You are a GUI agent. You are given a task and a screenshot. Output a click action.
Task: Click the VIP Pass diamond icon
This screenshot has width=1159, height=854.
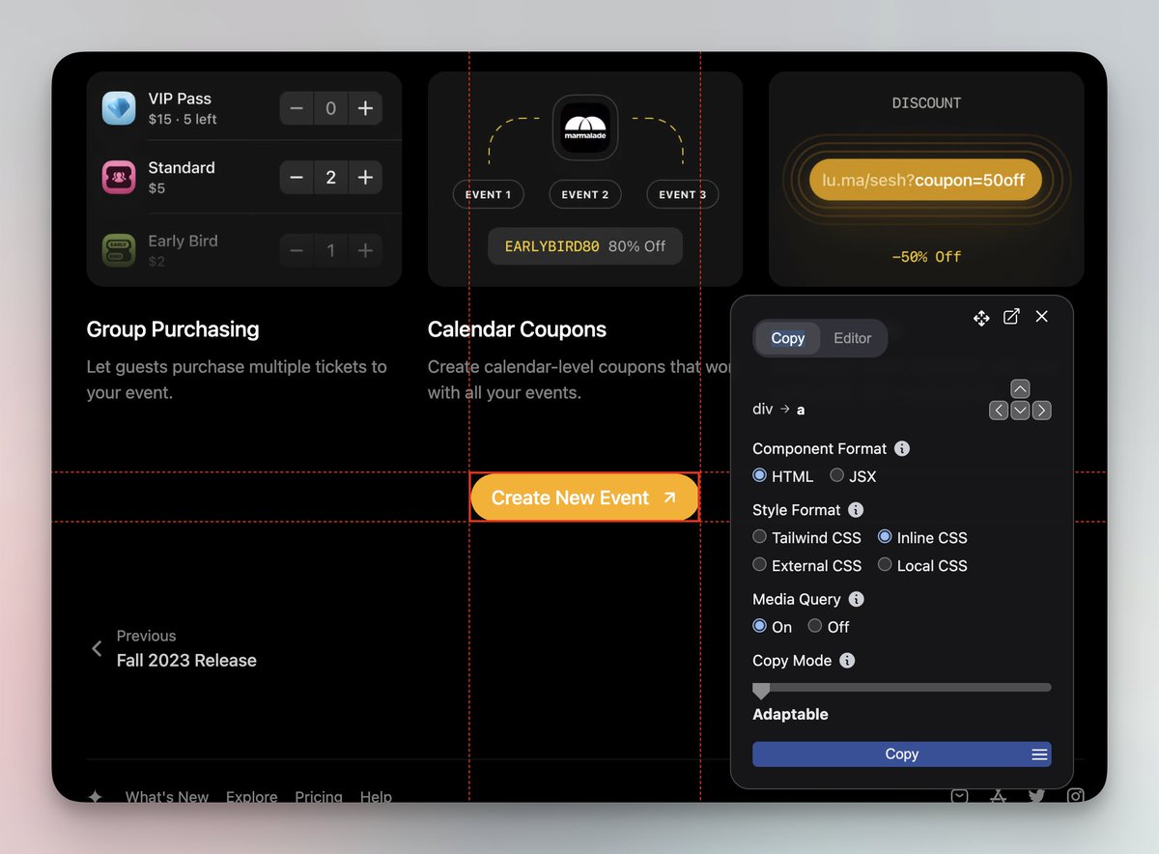coord(119,108)
